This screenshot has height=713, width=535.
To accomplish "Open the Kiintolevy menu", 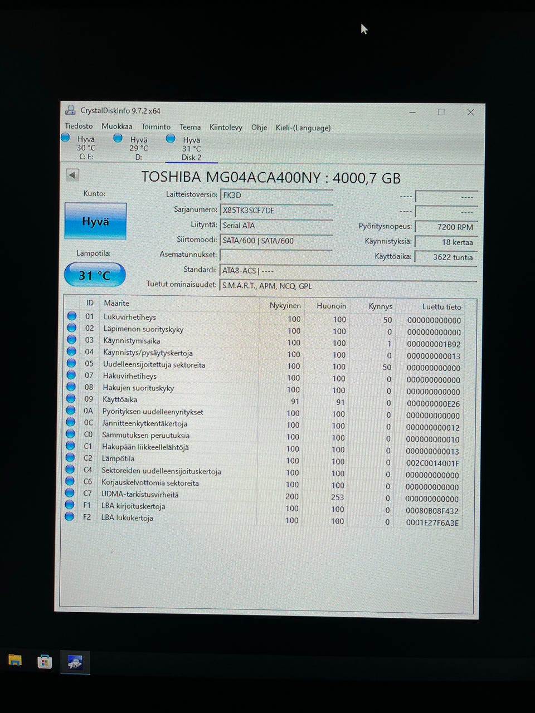I will coord(226,128).
